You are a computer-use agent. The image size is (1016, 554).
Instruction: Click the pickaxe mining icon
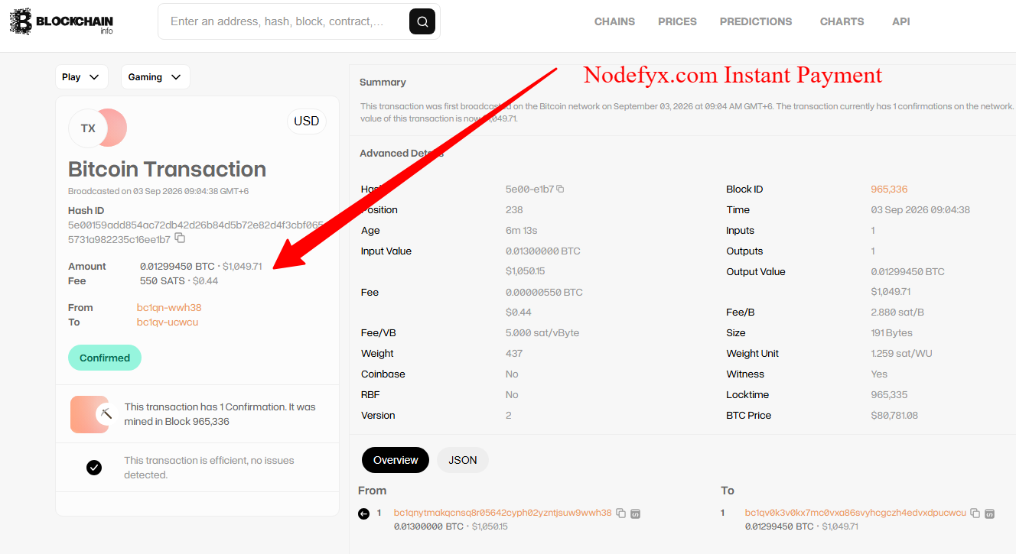[x=106, y=413]
